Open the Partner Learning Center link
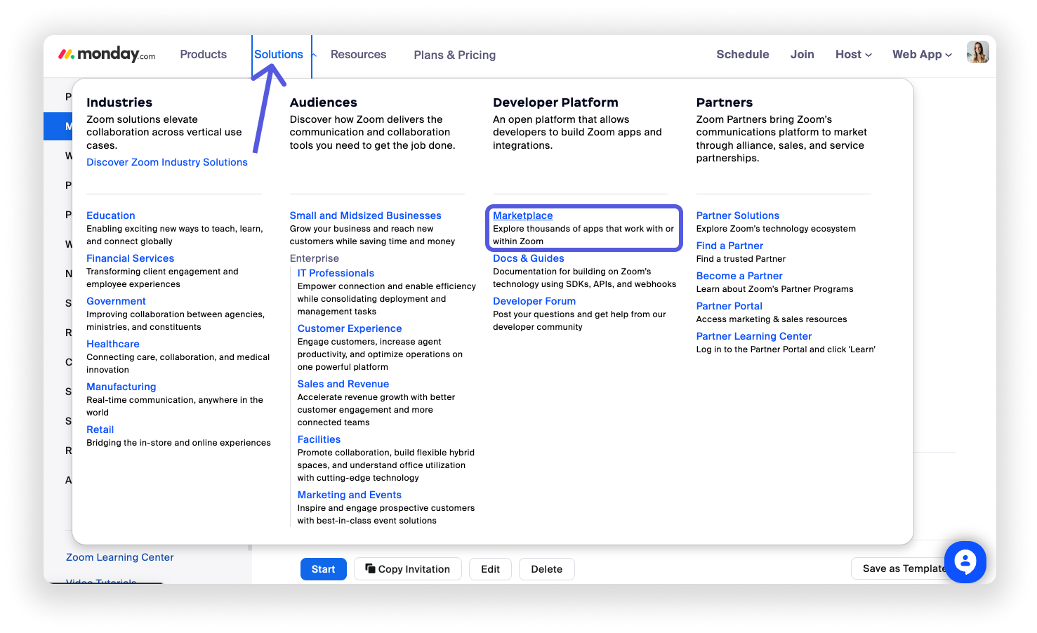This screenshot has width=1037, height=633. (x=754, y=336)
